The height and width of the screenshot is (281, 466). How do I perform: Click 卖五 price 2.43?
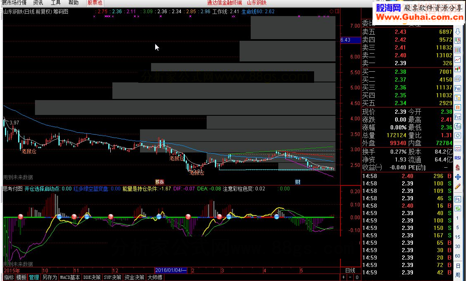400,31
